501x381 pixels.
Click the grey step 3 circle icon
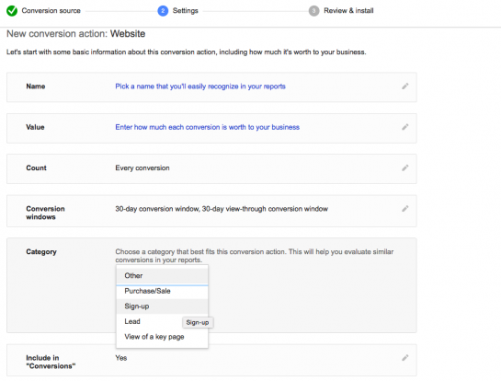click(x=313, y=11)
